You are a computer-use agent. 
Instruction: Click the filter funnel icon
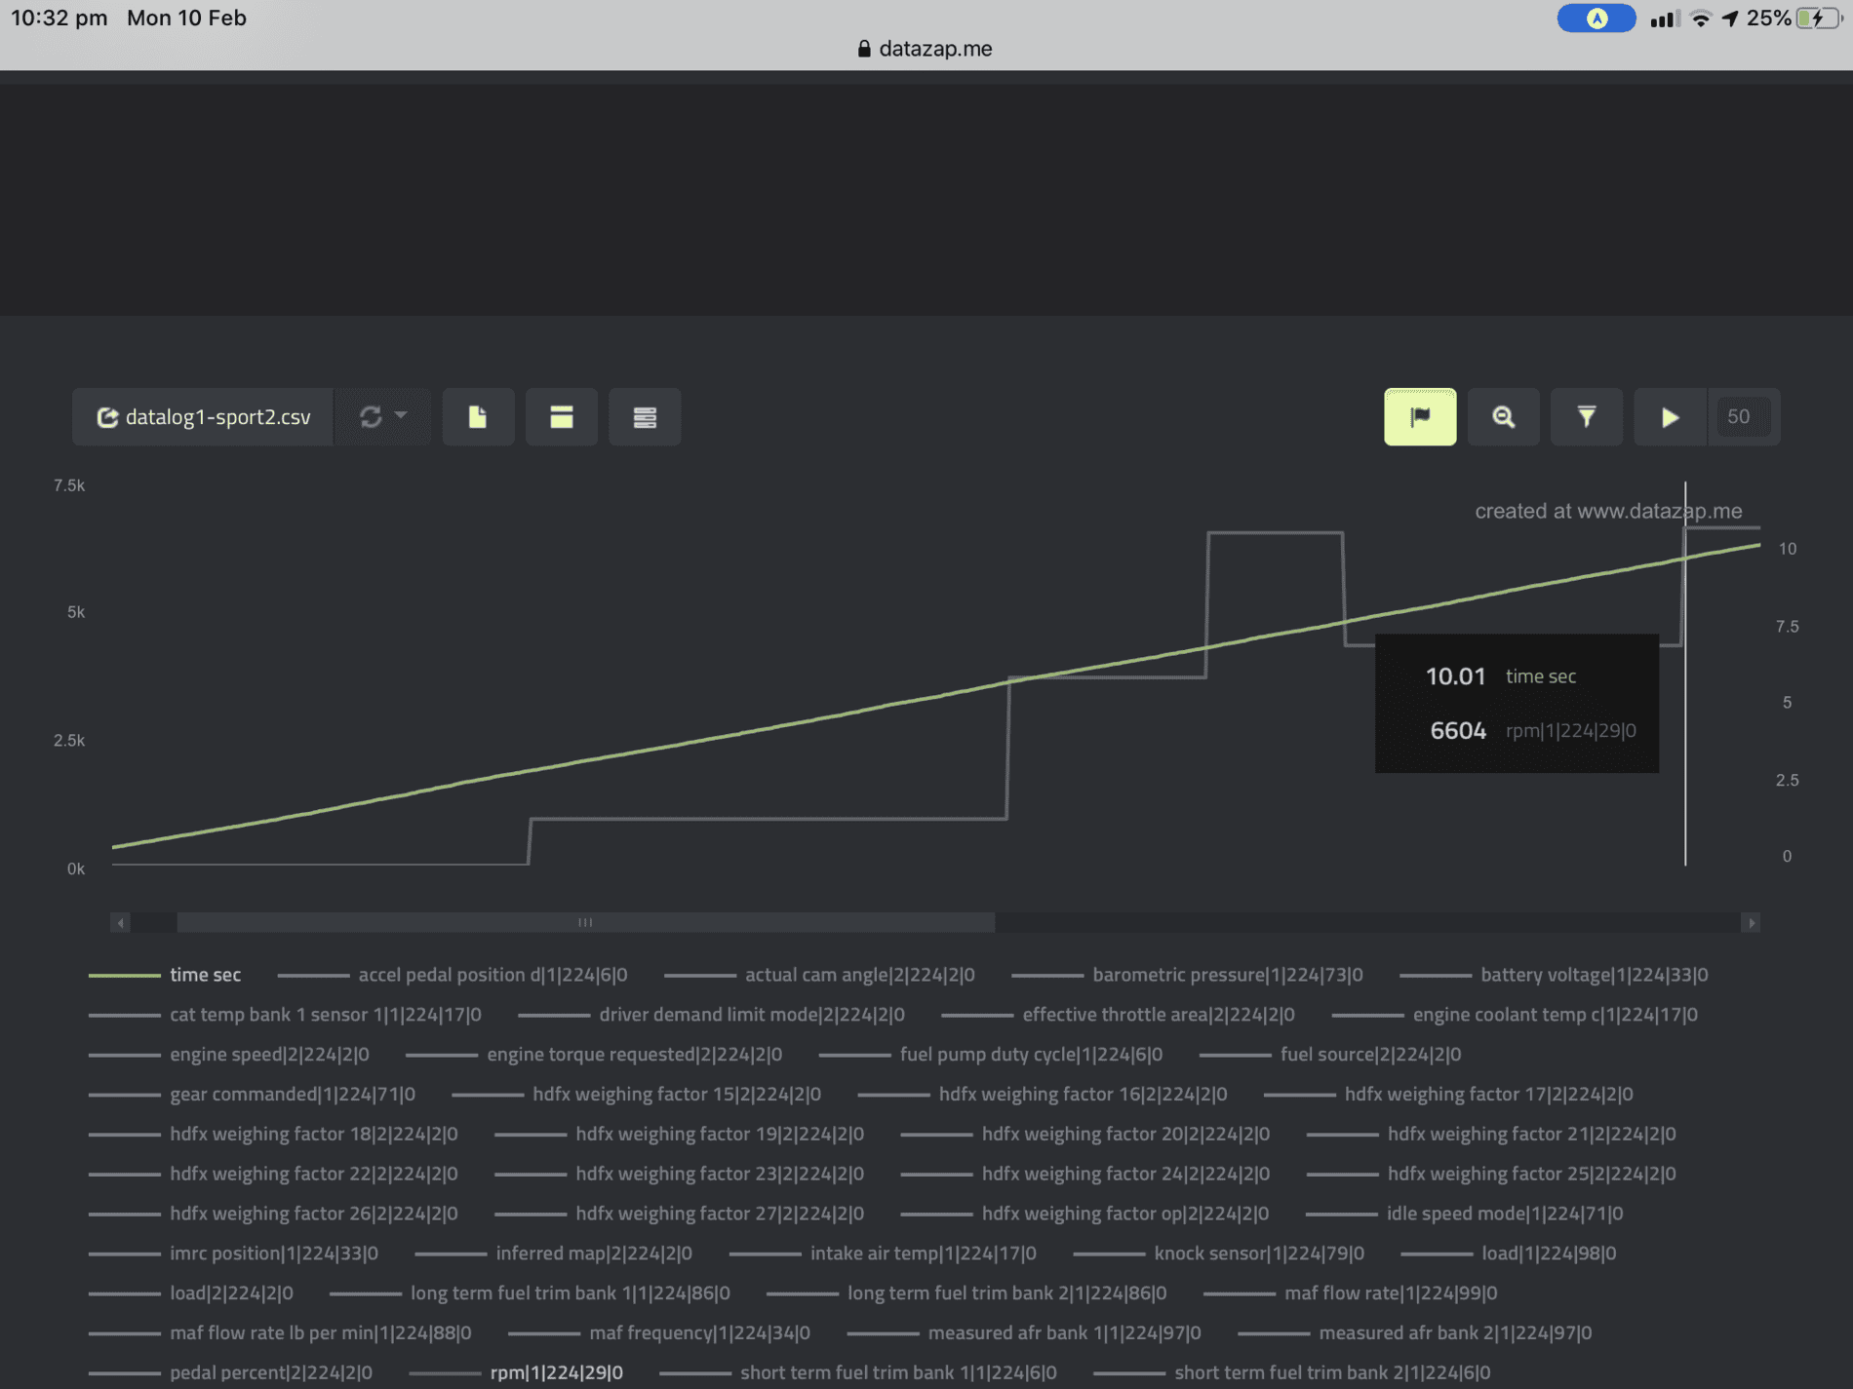coord(1587,417)
